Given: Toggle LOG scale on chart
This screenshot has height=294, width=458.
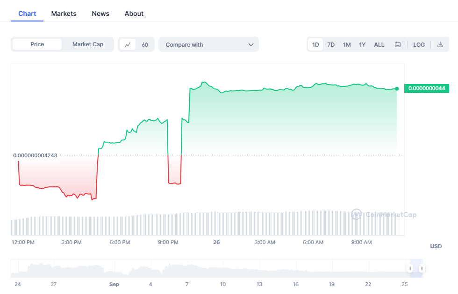Looking at the screenshot, I should tap(419, 45).
